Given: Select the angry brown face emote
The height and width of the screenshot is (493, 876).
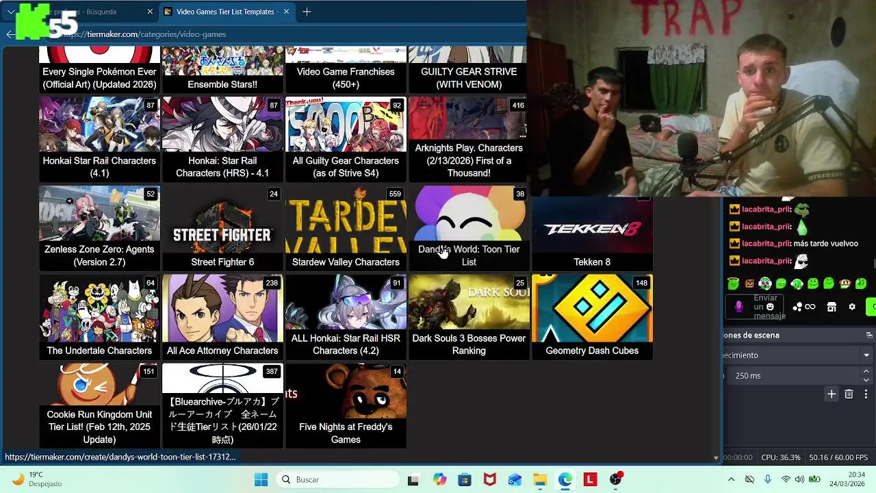Looking at the screenshot, I should pos(749,283).
